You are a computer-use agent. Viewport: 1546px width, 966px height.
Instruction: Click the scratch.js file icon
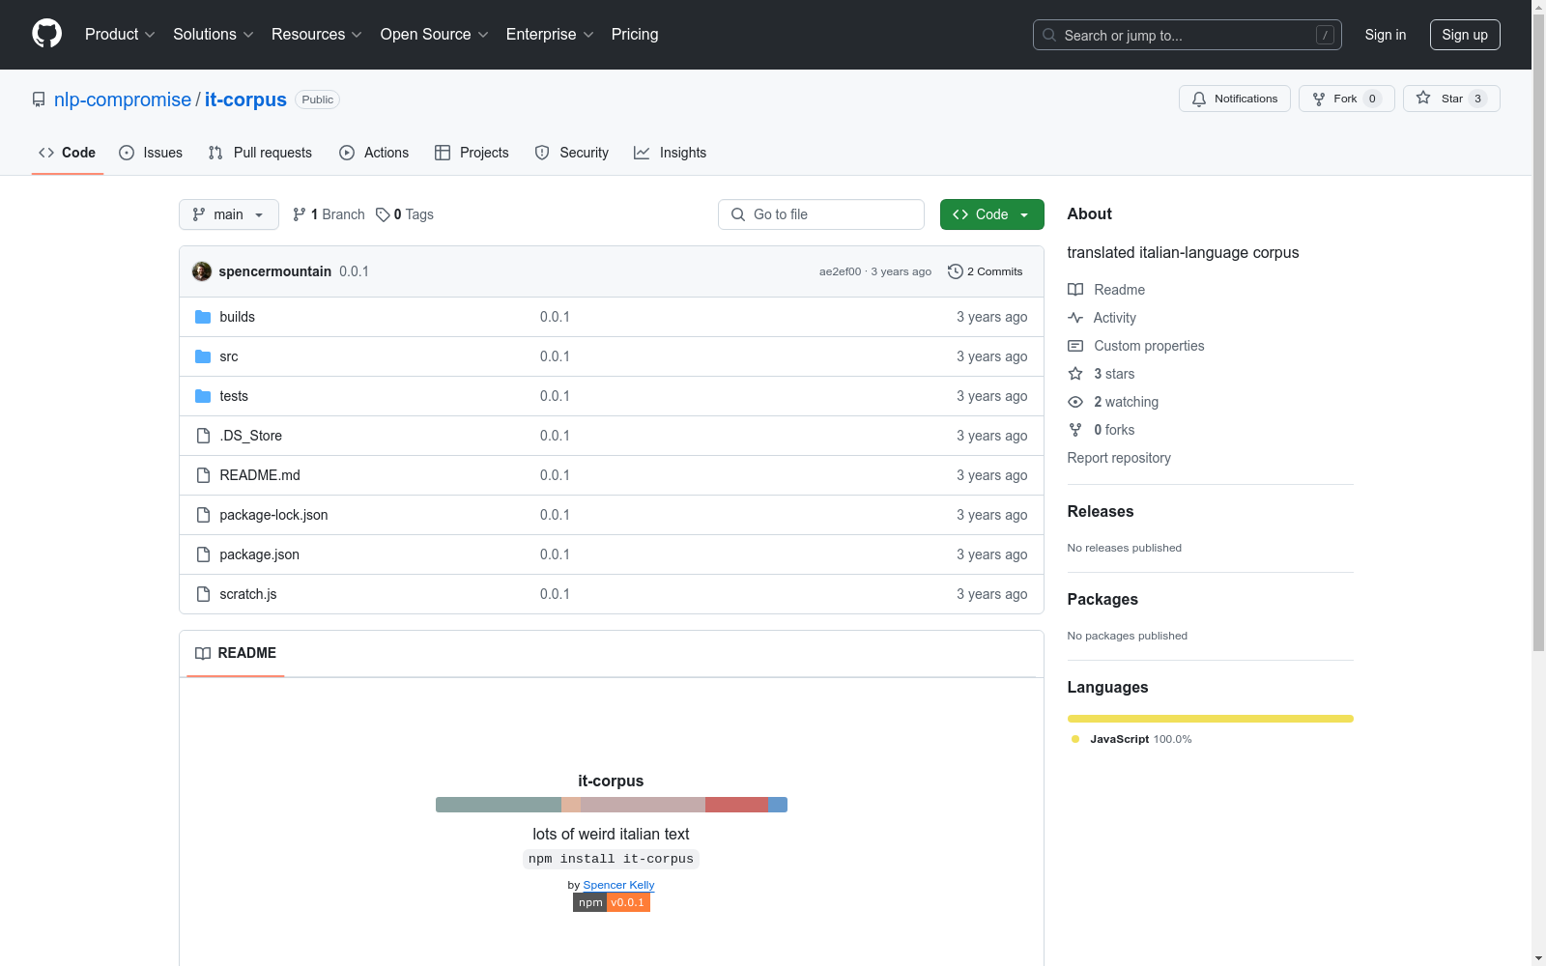(203, 594)
